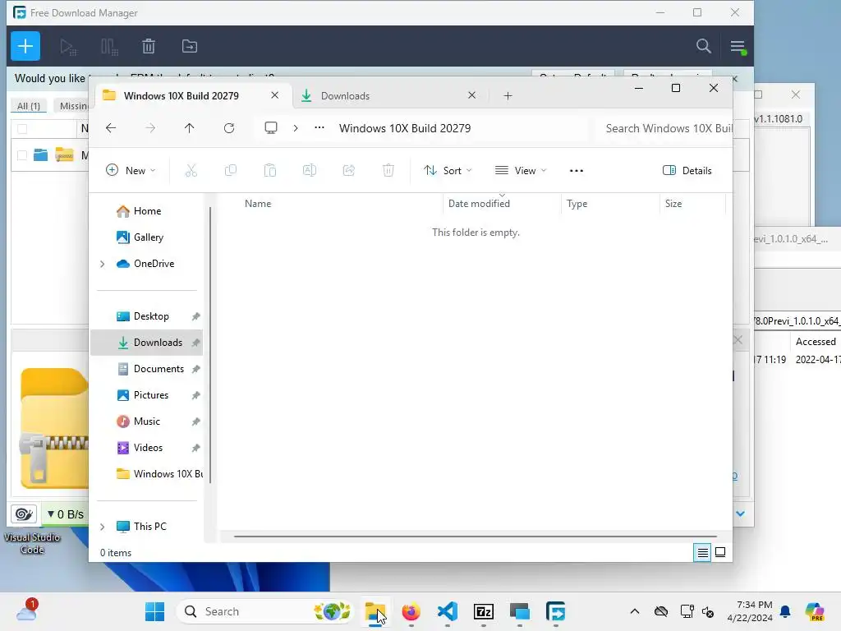Open the hamburger menu in Free Download Manager
Viewport: 841px width, 631px height.
click(x=738, y=47)
